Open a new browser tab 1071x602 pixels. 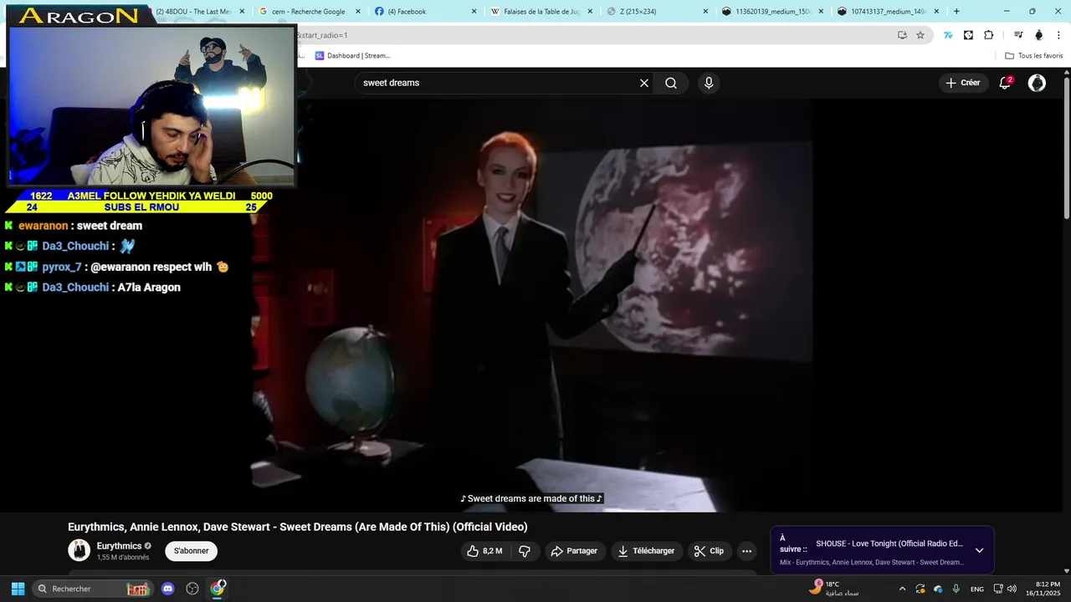(956, 12)
